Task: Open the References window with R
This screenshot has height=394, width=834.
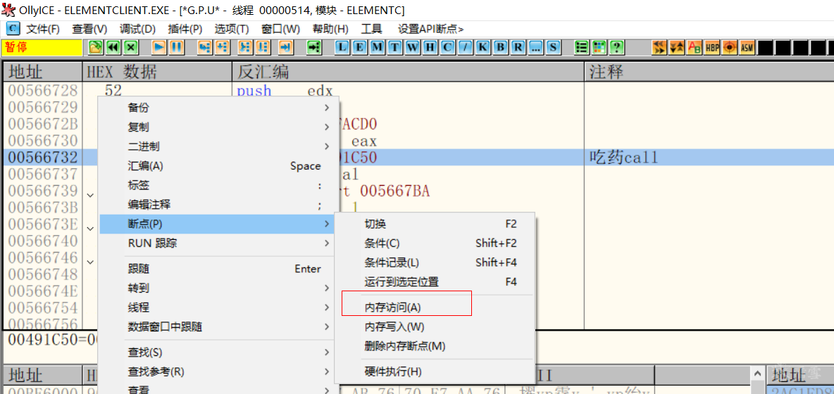Action: [518, 47]
